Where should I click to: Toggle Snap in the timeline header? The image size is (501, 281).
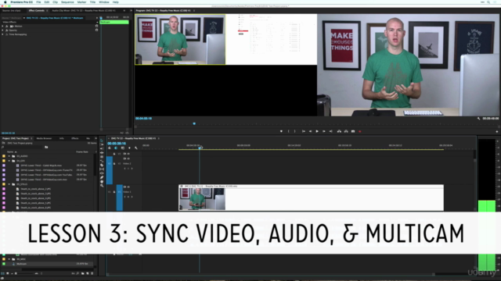click(116, 148)
